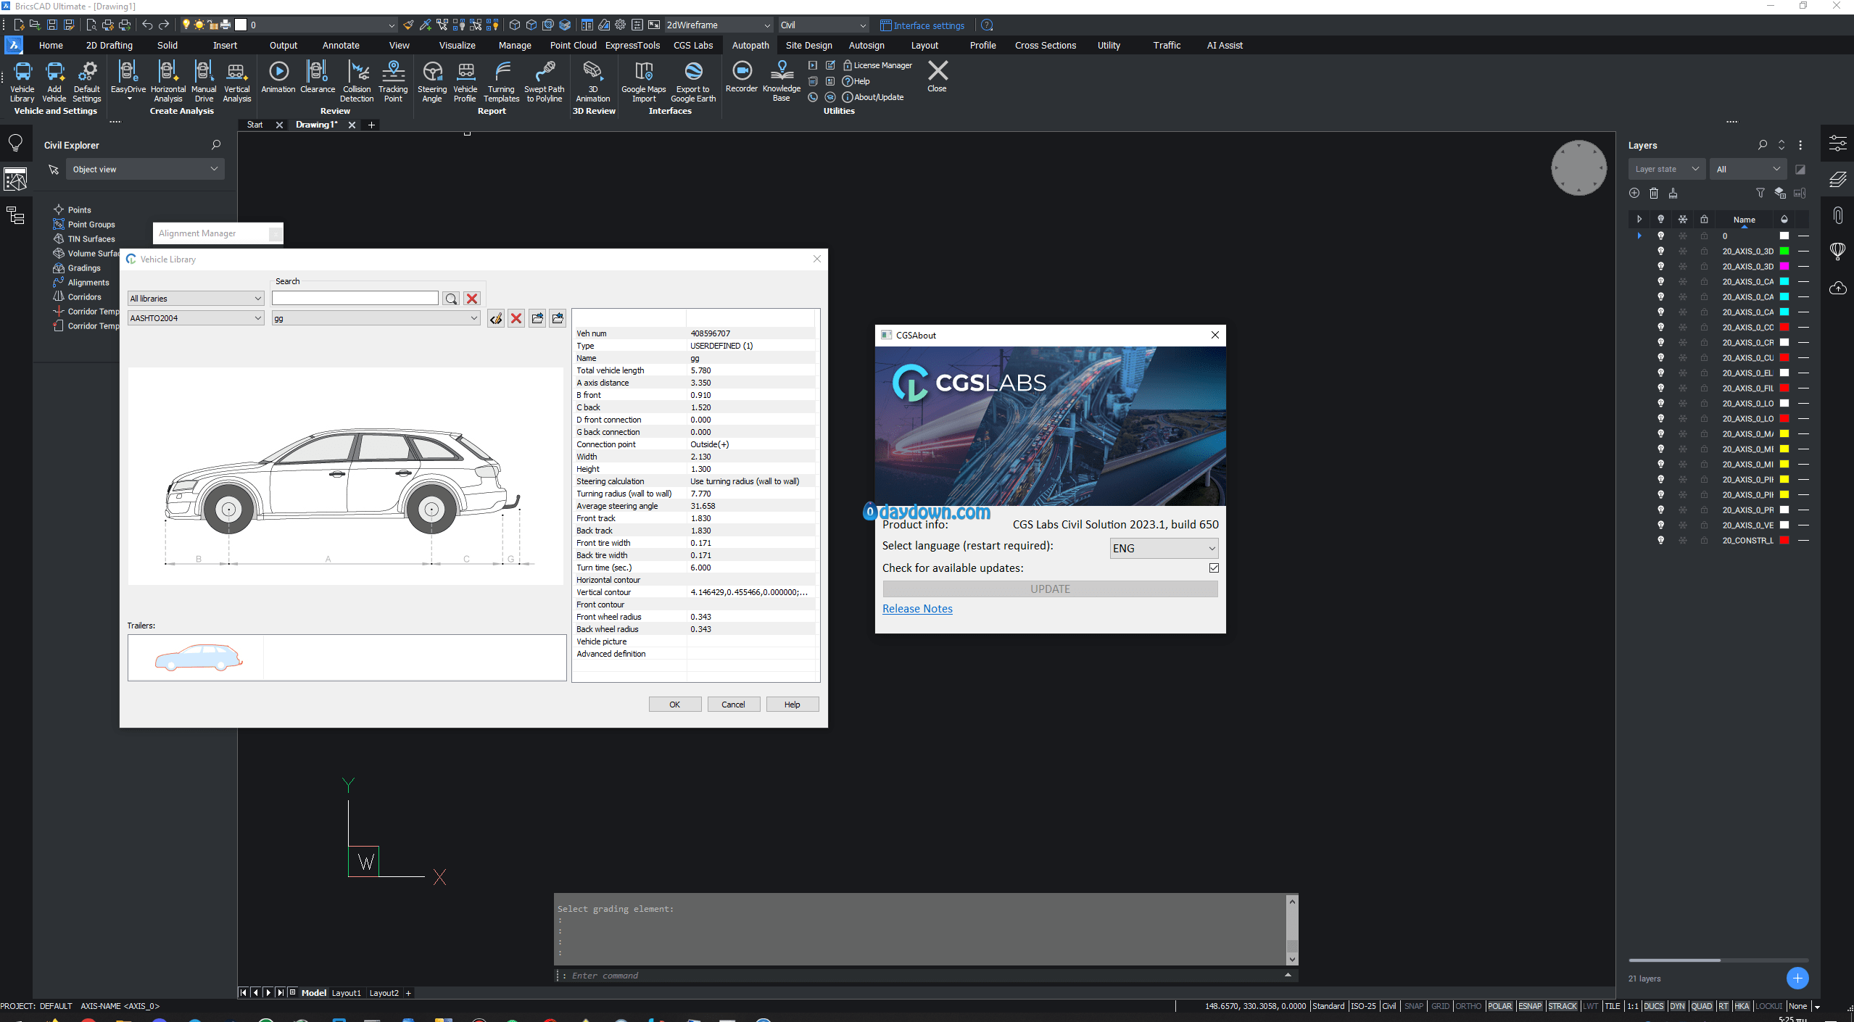This screenshot has height=1022, width=1854.
Task: Click the edit vehicle pencil icon
Action: pos(496,318)
